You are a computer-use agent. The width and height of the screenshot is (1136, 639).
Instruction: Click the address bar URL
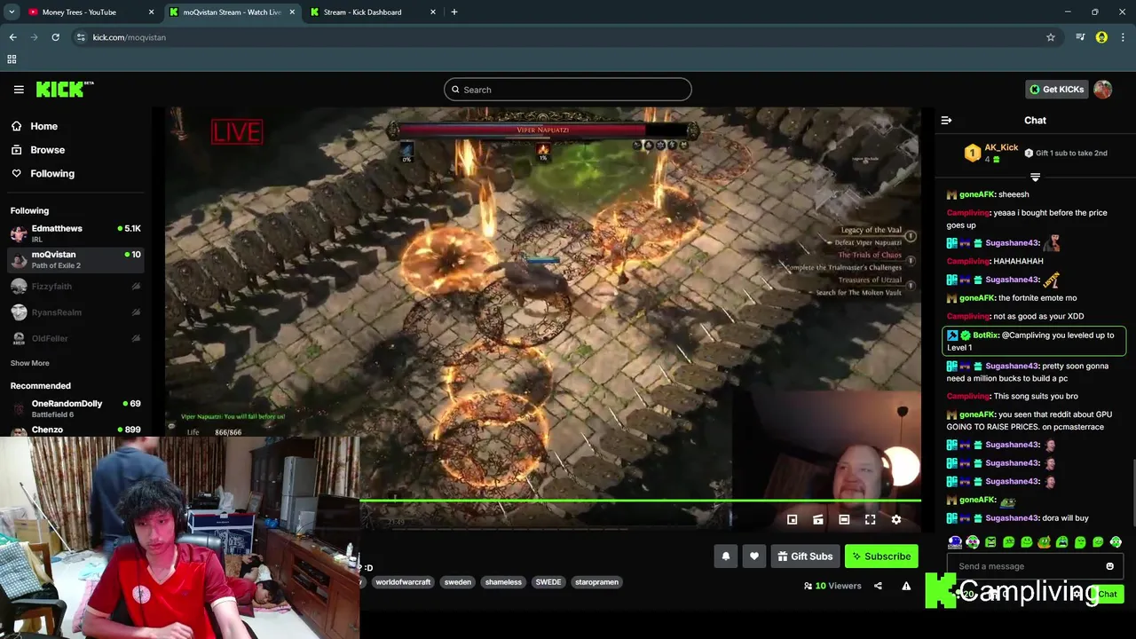(x=130, y=37)
